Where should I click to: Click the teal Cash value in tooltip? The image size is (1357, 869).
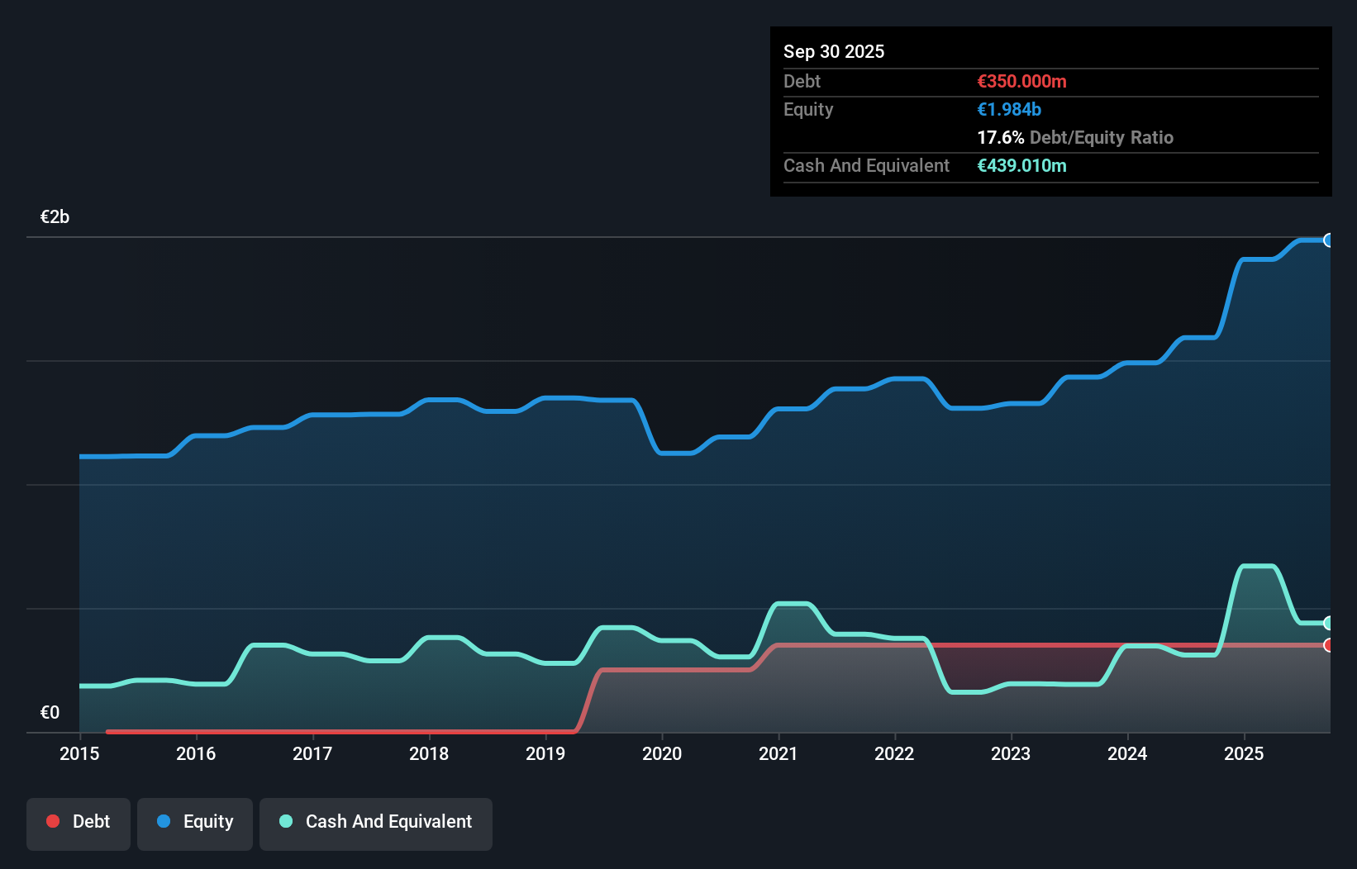click(1023, 166)
